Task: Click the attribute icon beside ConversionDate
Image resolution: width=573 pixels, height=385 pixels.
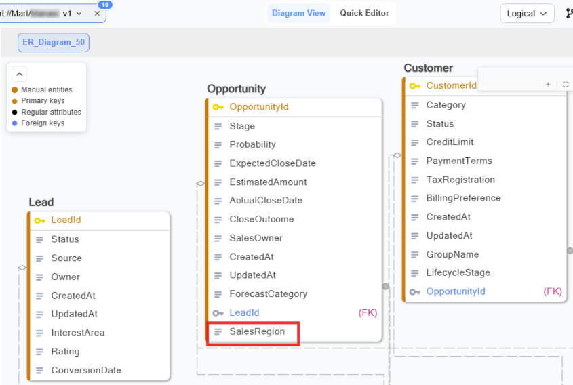Action: (39, 370)
